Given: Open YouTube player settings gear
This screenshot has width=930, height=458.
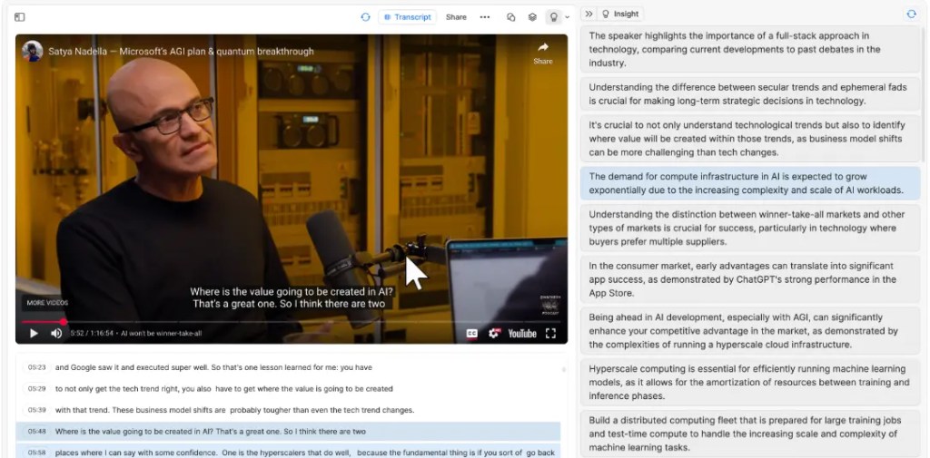Looking at the screenshot, I should (x=495, y=333).
